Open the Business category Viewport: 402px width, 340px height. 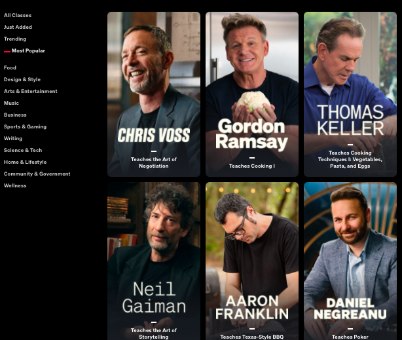click(15, 115)
